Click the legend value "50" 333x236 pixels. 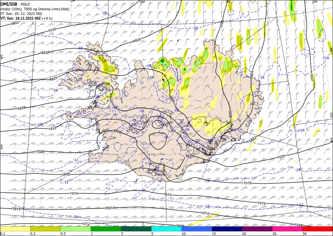pyautogui.click(x=305, y=234)
